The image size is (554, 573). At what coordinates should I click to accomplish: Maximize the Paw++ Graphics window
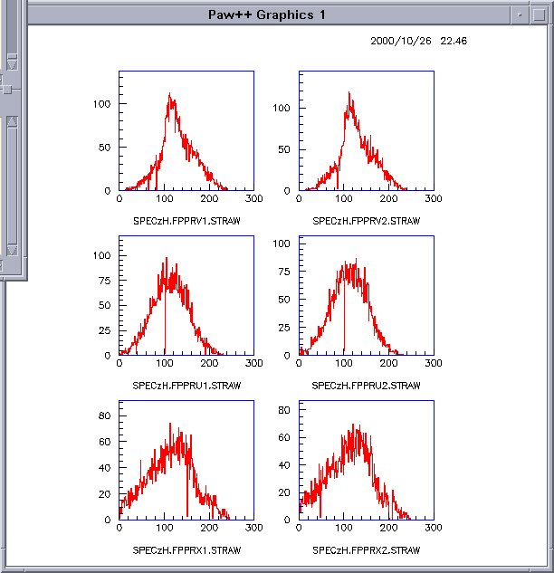click(x=539, y=14)
